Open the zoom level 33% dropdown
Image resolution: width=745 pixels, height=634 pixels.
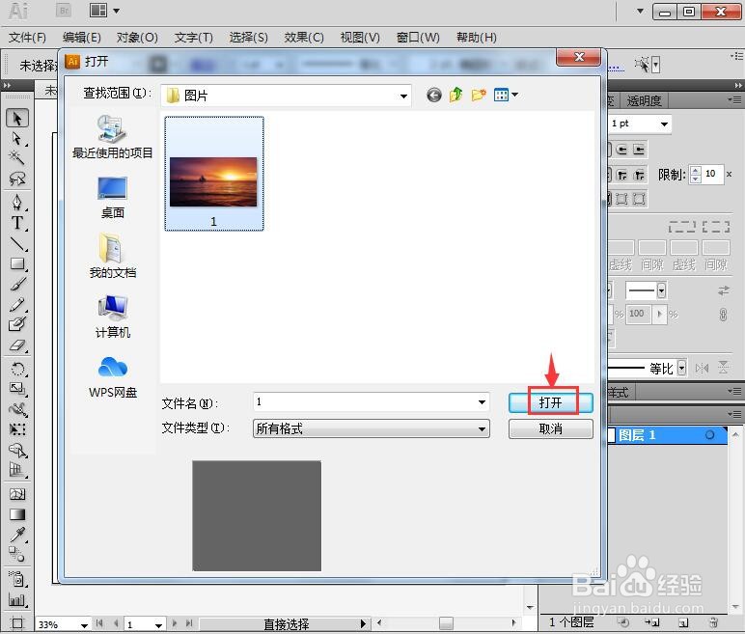(84, 624)
